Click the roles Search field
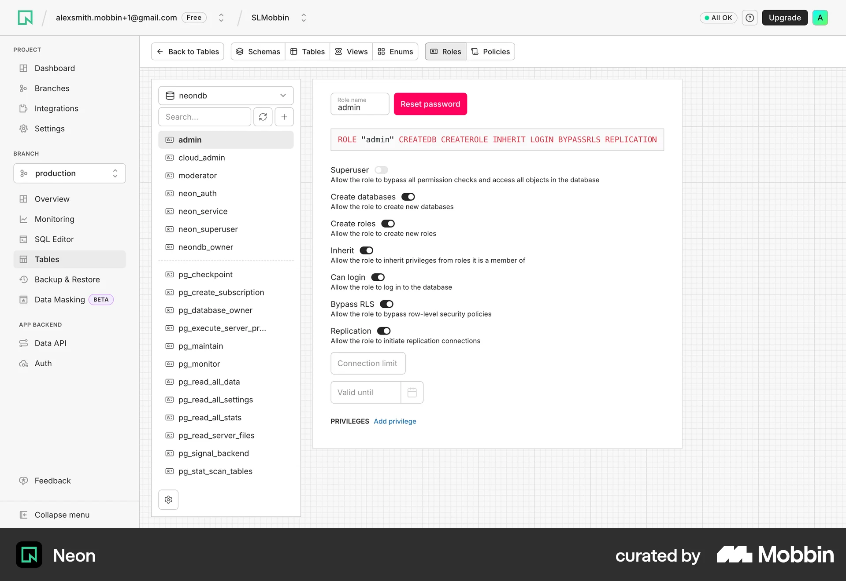Viewport: 846px width, 581px height. [205, 117]
